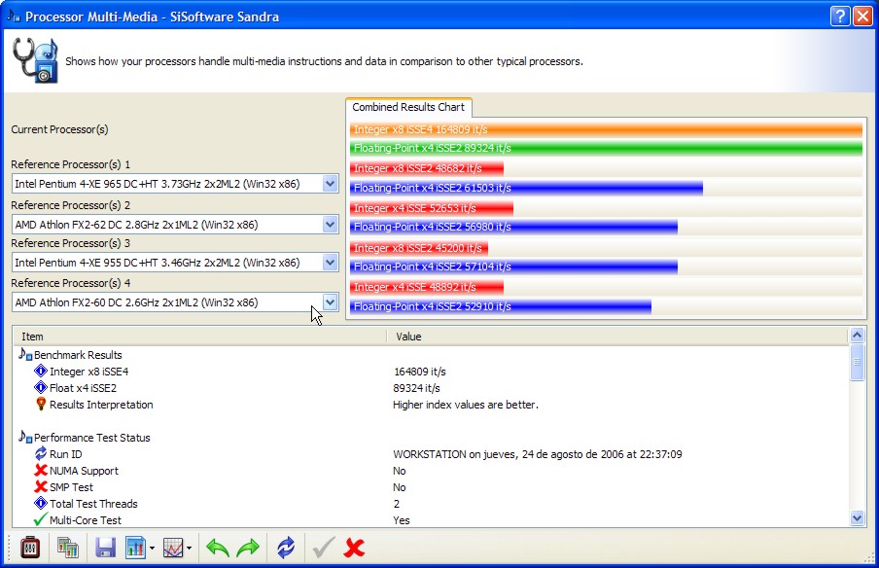Go back with the green left arrow
879x568 pixels.
pyautogui.click(x=218, y=548)
